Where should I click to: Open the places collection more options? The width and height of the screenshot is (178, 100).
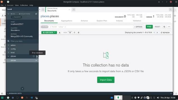36,61
